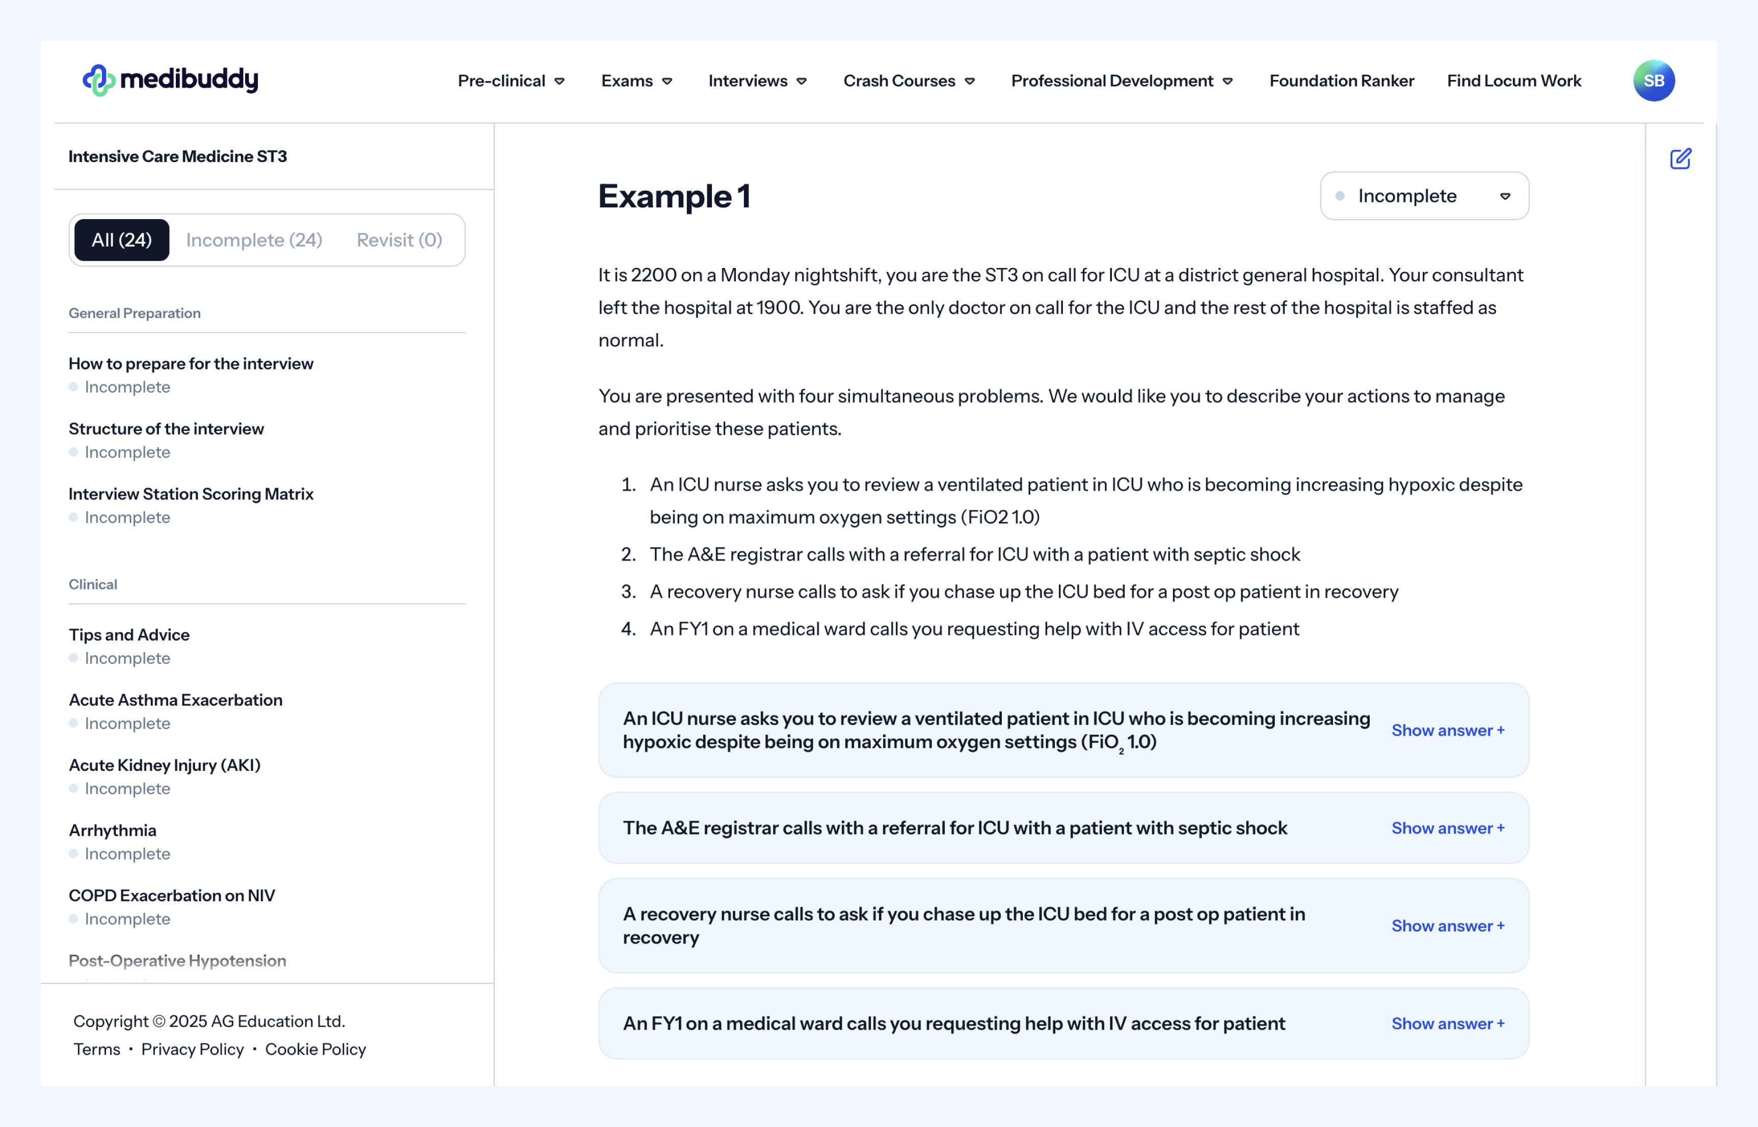This screenshot has width=1758, height=1127.
Task: Go to Foundation Ranker page
Action: tap(1341, 81)
